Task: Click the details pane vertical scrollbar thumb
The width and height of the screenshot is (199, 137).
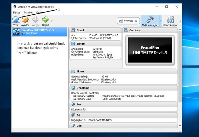Action: (180, 66)
